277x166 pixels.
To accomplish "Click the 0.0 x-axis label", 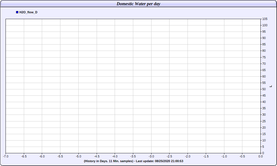I will pos(261,156).
